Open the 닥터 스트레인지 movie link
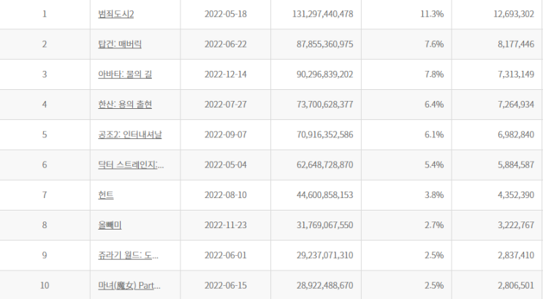Image resolution: width=543 pixels, height=299 pixels. (x=131, y=164)
